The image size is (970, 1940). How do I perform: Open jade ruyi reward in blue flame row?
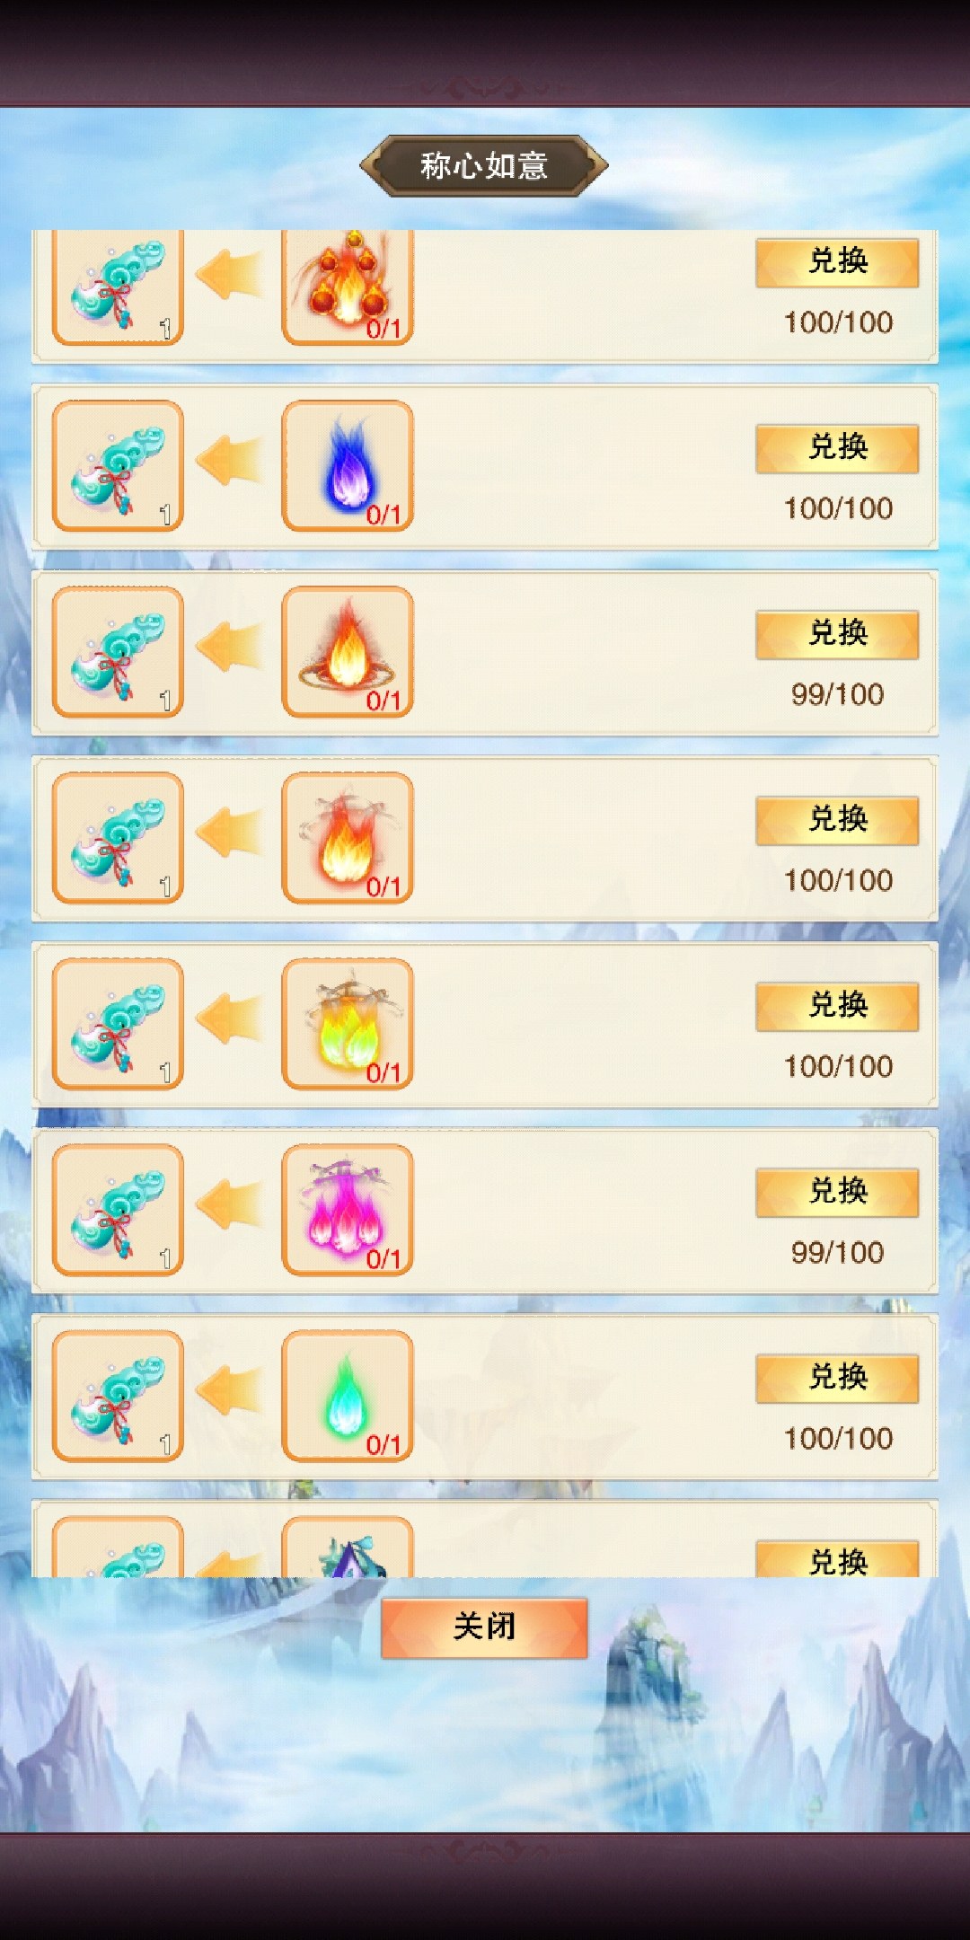pyautogui.click(x=118, y=466)
